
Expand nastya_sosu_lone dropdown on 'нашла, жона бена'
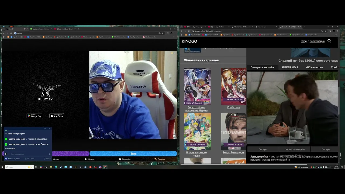tap(26, 144)
